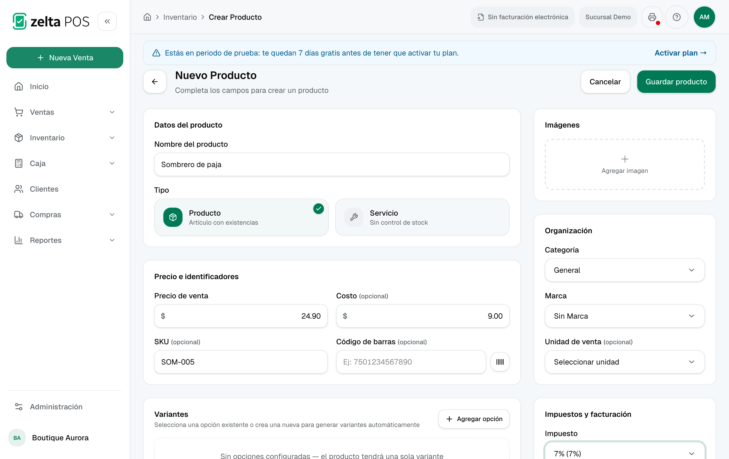Image resolution: width=729 pixels, height=459 pixels.
Task: Open the help question-mark icon
Action: 677,17
